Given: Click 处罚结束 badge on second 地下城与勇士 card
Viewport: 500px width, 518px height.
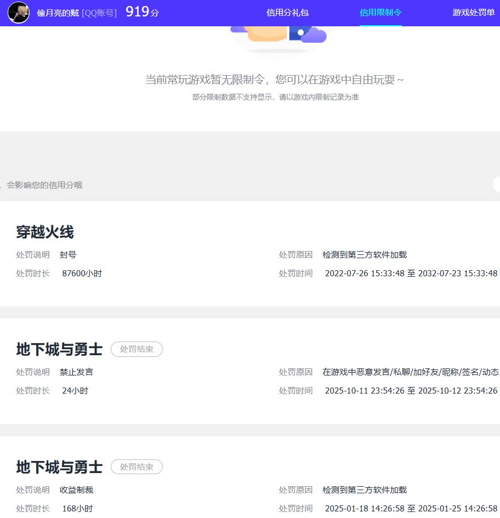Looking at the screenshot, I should tap(137, 467).
